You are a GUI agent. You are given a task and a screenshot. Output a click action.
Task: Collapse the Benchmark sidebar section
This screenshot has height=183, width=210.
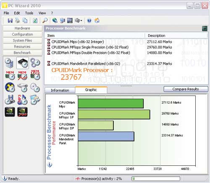click(22, 53)
